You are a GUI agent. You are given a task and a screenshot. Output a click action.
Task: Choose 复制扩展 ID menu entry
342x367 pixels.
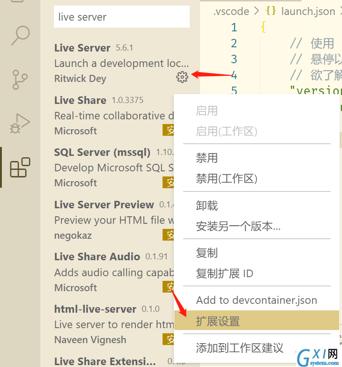tap(257, 273)
